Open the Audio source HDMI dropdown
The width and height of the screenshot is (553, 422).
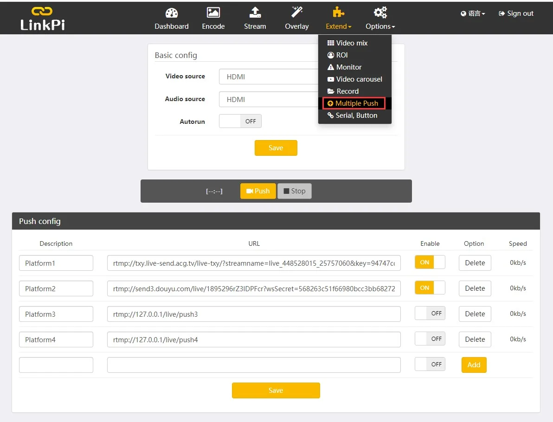269,99
